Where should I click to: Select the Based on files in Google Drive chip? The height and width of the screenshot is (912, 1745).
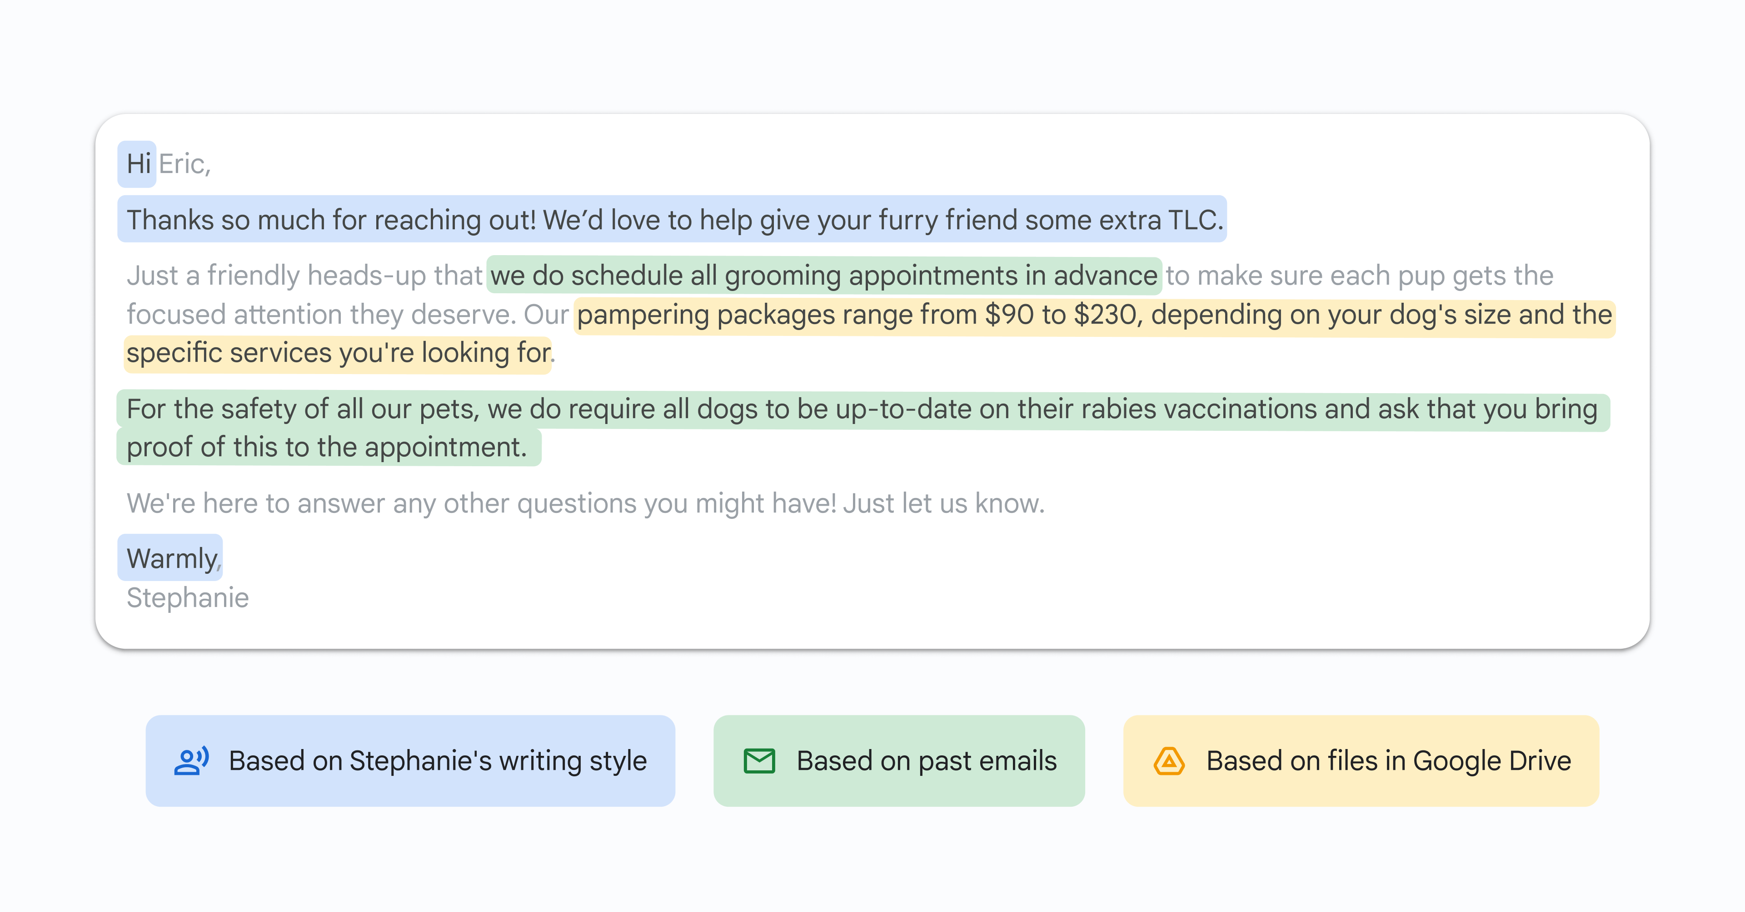pos(1361,761)
